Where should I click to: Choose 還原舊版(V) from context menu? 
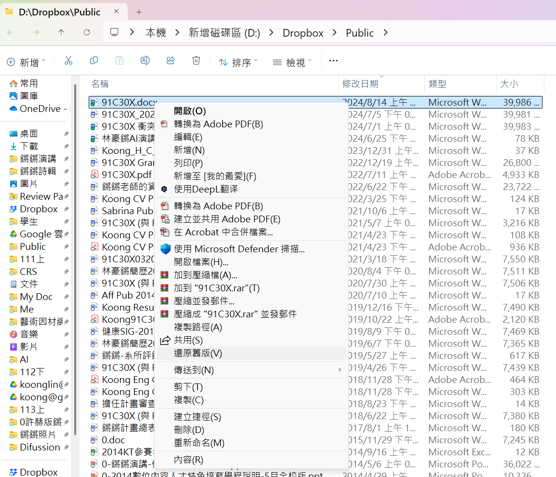tap(198, 353)
